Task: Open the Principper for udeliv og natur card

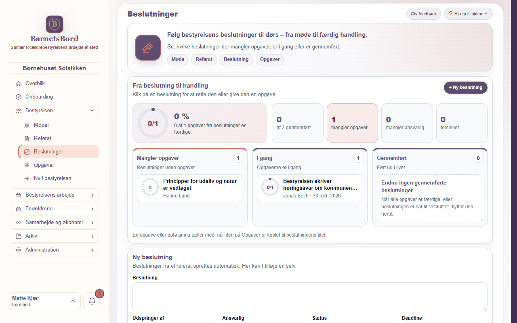Action: [x=189, y=188]
